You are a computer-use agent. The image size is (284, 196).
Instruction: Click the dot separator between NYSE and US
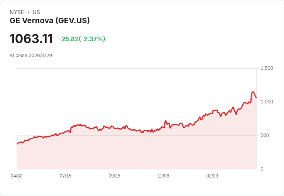pyautogui.click(x=28, y=12)
